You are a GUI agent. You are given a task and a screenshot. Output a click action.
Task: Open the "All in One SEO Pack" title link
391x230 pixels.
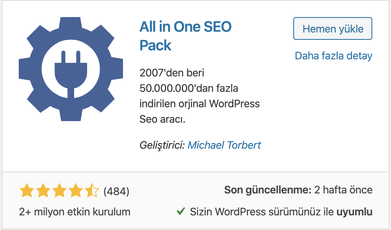[x=185, y=36]
